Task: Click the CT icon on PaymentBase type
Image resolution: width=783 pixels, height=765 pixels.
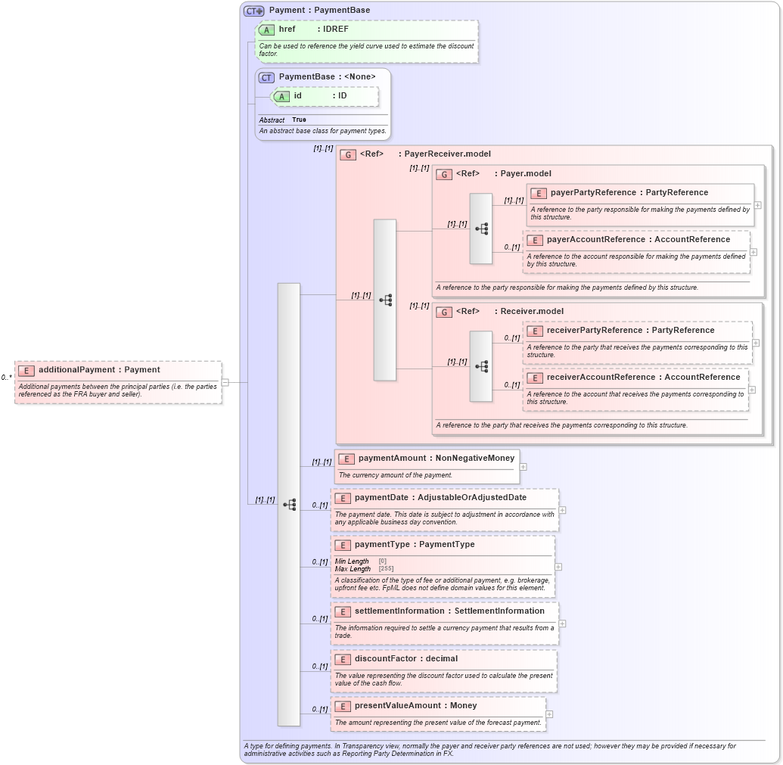Action: tap(267, 76)
